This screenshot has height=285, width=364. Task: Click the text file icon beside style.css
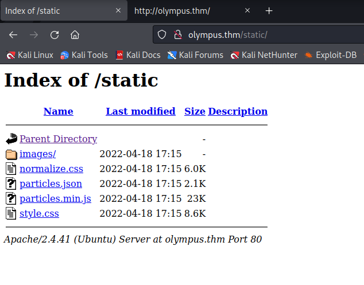coord(11,213)
